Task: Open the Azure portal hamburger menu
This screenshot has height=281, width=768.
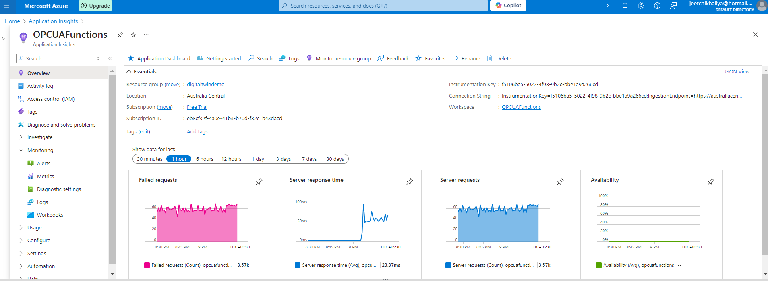Action: pyautogui.click(x=6, y=6)
